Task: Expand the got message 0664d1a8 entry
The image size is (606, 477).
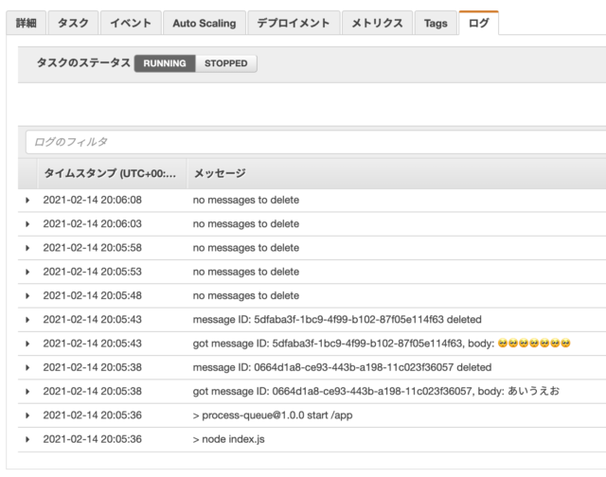Action: click(x=27, y=392)
